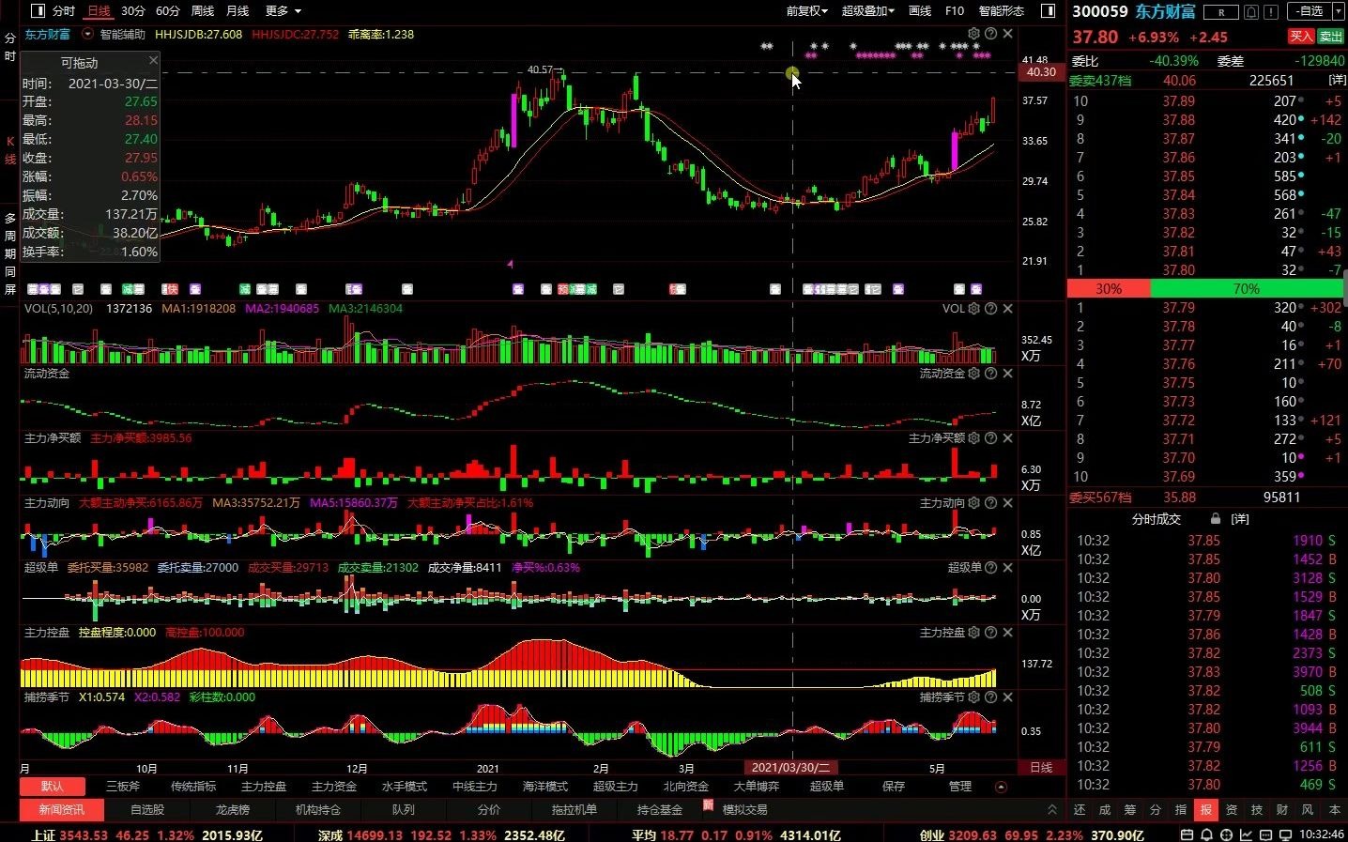
Task: Click the 保存 template button
Action: (894, 787)
